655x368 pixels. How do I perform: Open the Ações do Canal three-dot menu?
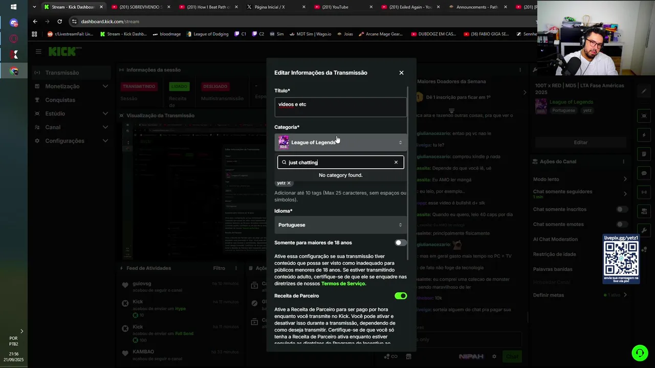[x=623, y=162]
